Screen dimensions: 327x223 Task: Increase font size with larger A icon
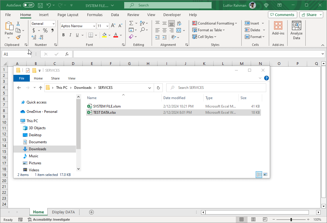[x=113, y=26]
